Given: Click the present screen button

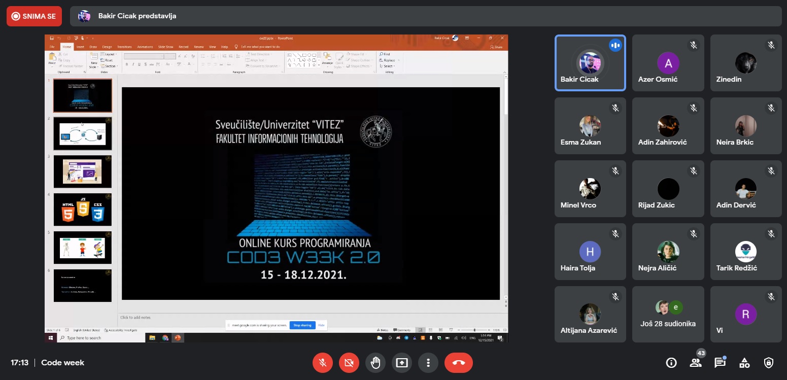Looking at the screenshot, I should (402, 363).
